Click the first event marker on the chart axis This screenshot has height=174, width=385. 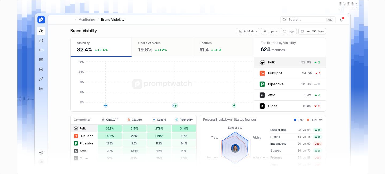point(106,106)
